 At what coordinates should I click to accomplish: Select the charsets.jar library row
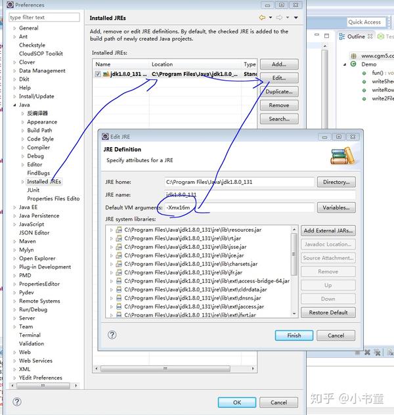(191, 264)
